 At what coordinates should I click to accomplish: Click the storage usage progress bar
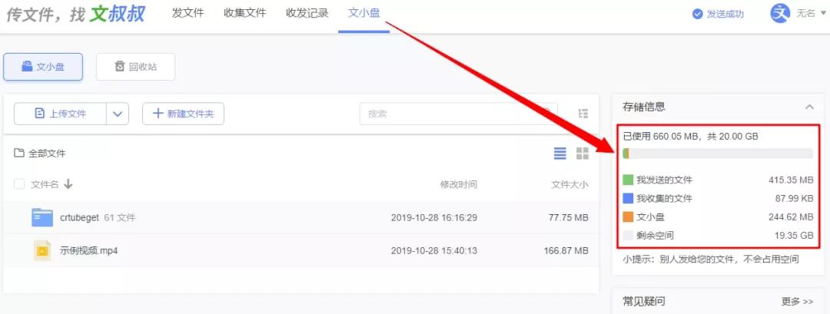click(x=718, y=154)
